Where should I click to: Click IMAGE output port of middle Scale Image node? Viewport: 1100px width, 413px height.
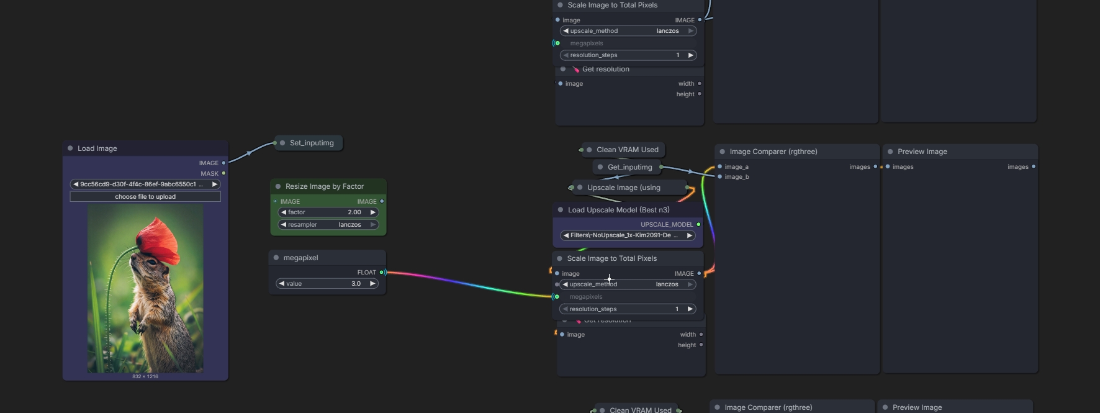[699, 273]
